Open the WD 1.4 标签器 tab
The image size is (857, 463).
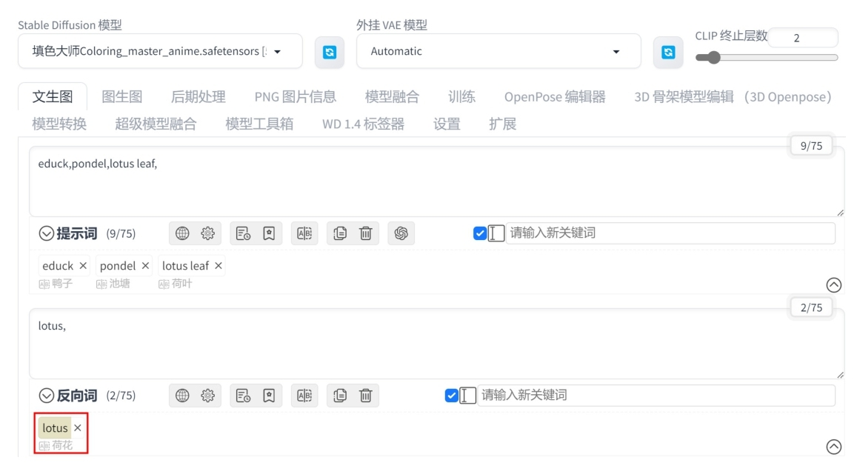click(x=363, y=124)
